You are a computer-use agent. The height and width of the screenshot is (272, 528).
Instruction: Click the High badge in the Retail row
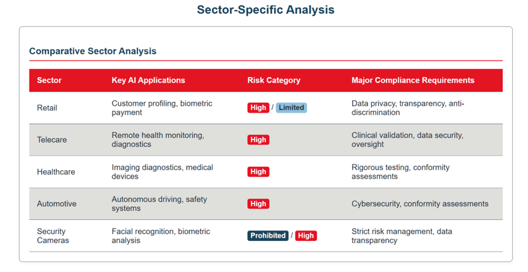coord(258,108)
